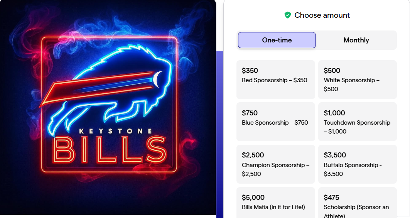Choose the $2,500 Champion Sponsorship amount
The width and height of the screenshot is (410, 218).
(x=275, y=164)
